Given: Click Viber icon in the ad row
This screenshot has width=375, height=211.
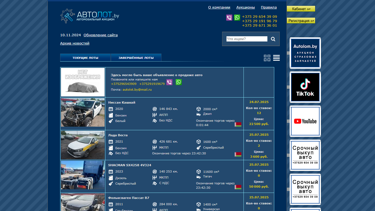Looking at the screenshot, I should 169,82.
